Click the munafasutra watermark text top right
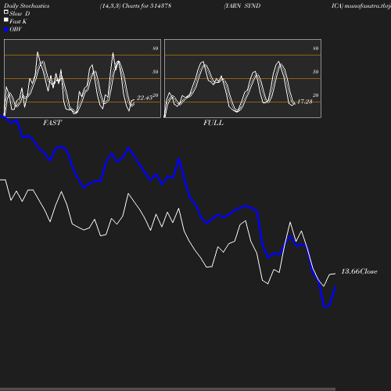The image size is (391, 391). [x=361, y=5]
